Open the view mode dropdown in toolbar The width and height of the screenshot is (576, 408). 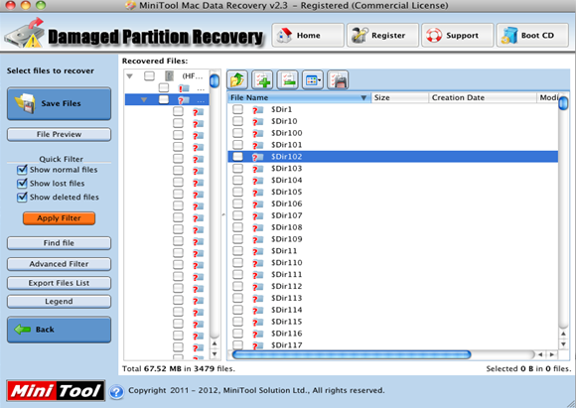pos(313,79)
